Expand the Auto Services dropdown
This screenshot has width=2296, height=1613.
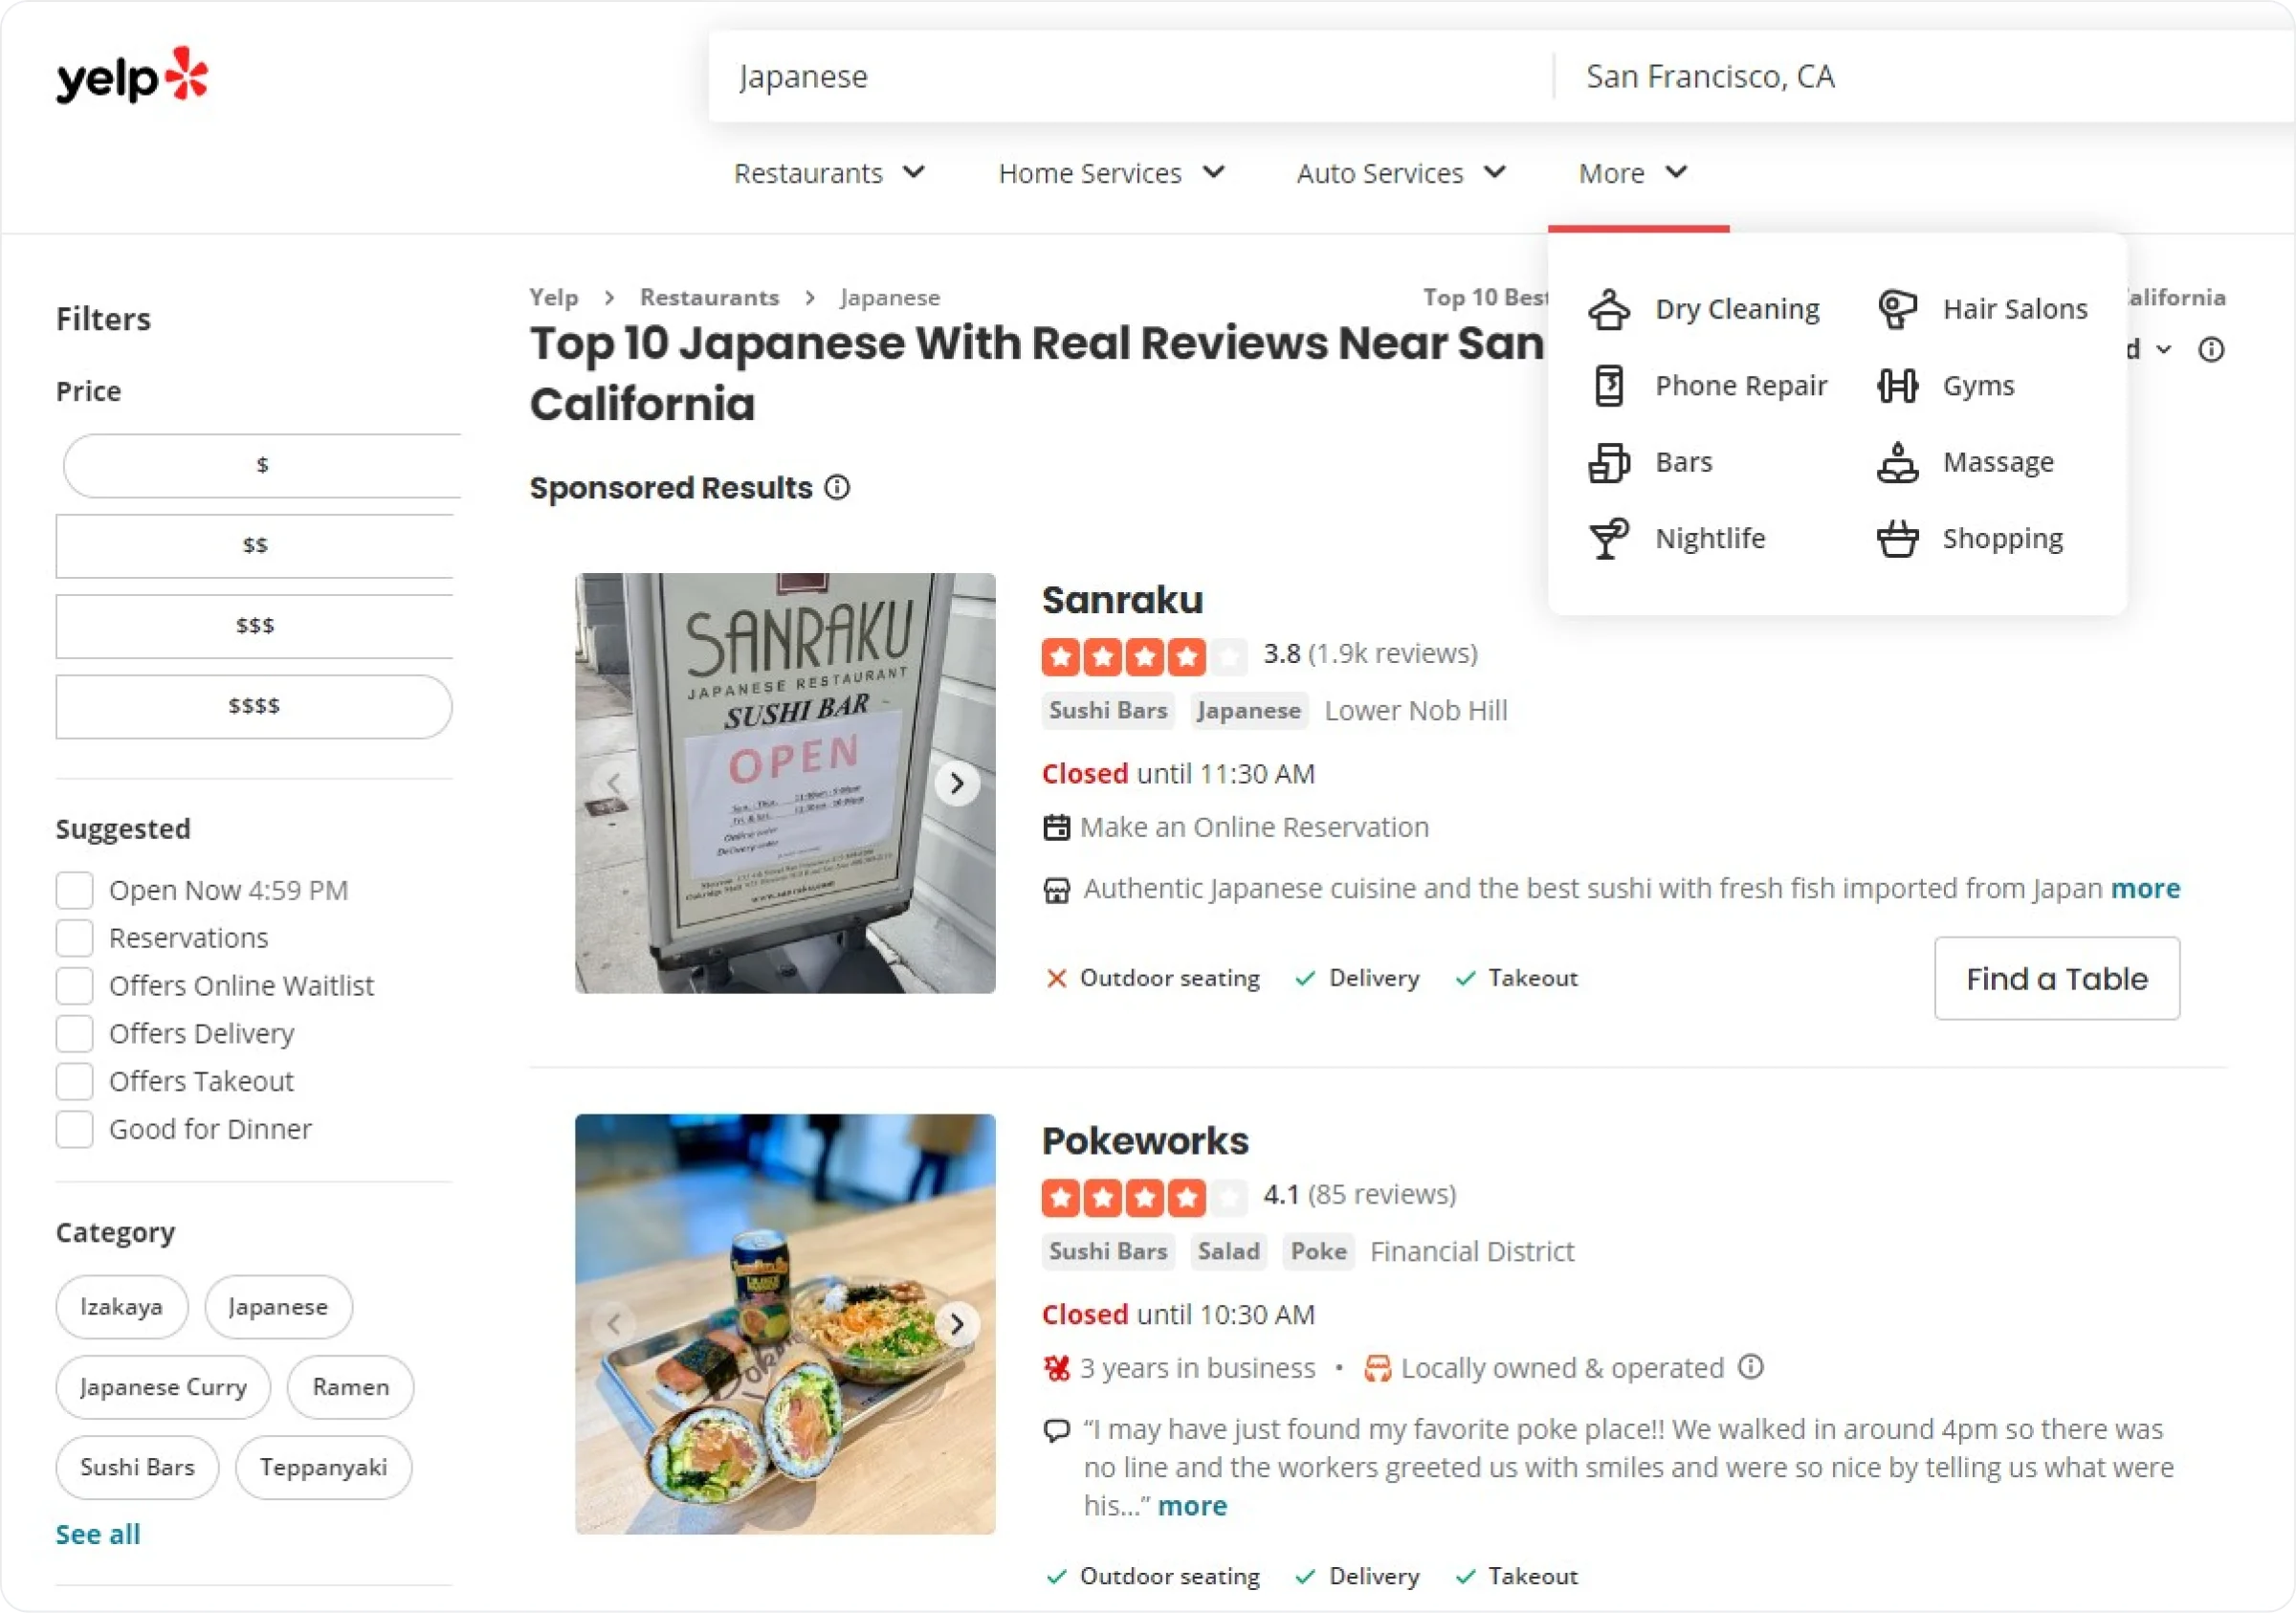click(x=1401, y=173)
